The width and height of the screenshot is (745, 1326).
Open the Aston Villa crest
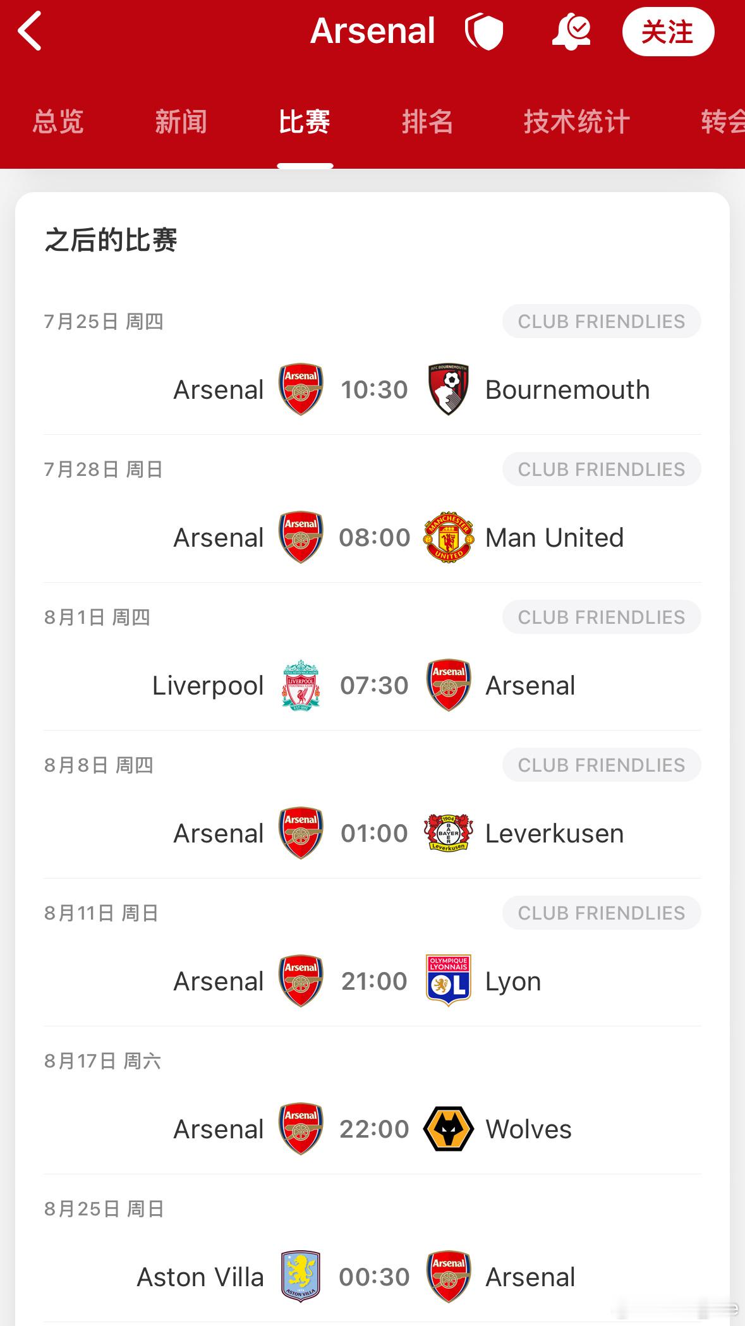tap(301, 1277)
